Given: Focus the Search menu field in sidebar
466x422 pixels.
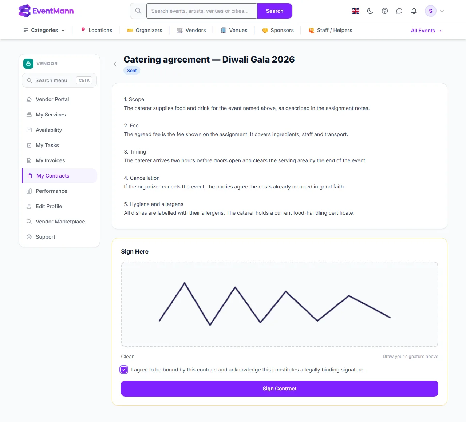Looking at the screenshot, I should coord(59,80).
